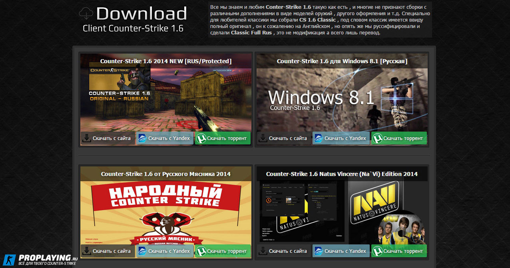Click the Original Russian game screenshot thumbnail
This screenshot has height=268, width=510.
(x=166, y=100)
